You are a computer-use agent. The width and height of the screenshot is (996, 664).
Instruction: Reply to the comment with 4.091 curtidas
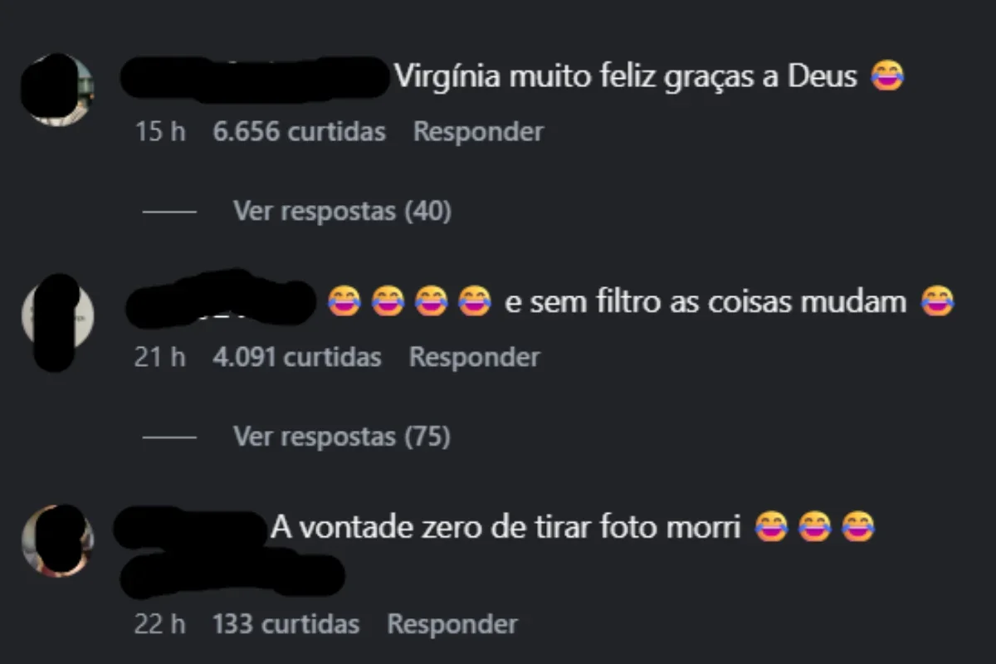(474, 357)
